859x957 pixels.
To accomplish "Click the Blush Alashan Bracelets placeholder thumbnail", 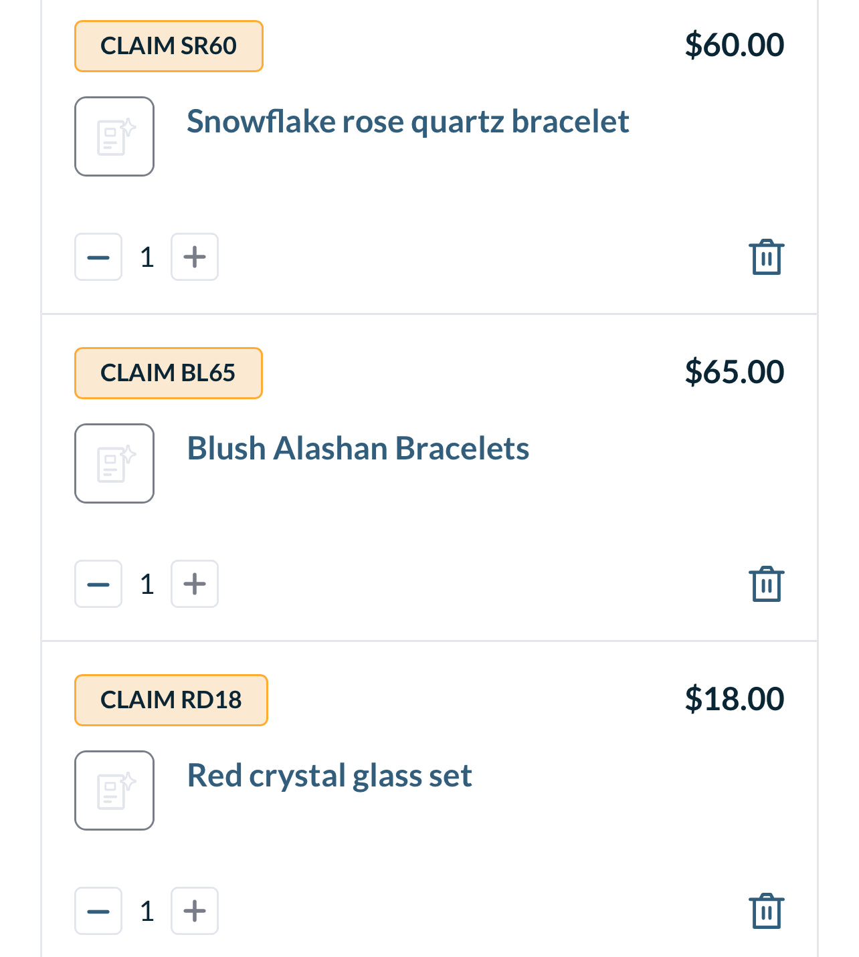I will 114,463.
